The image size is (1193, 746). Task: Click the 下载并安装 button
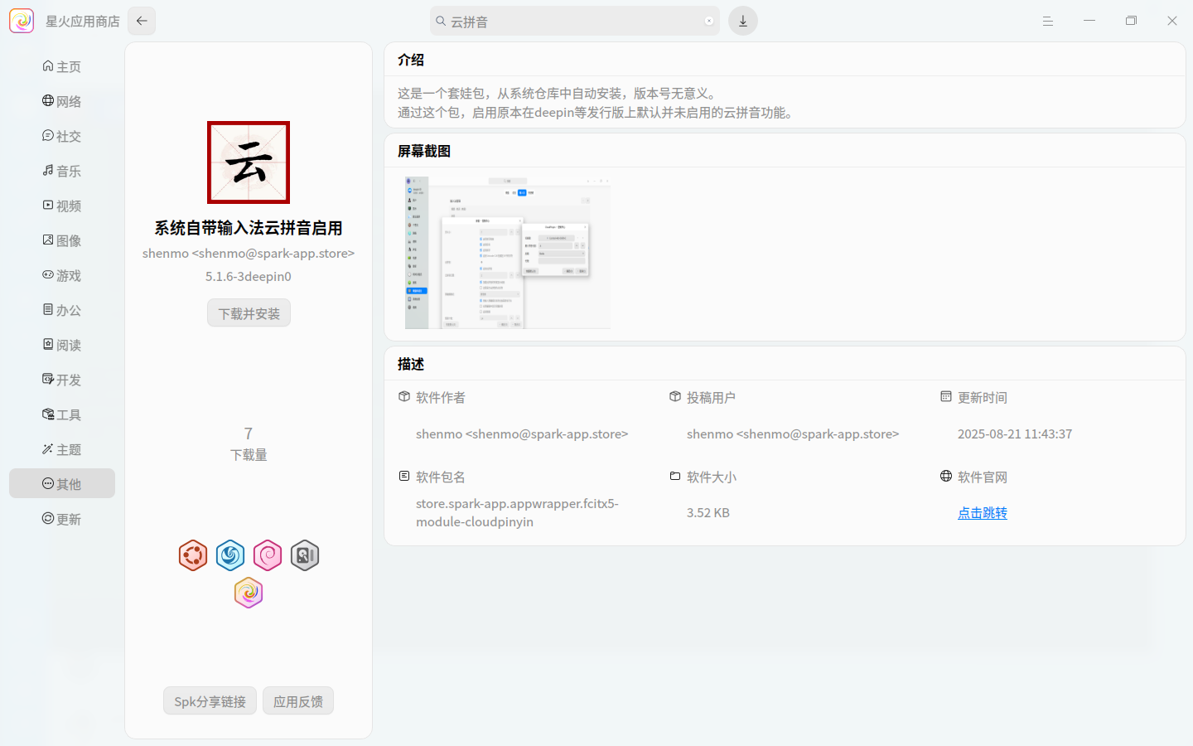249,313
